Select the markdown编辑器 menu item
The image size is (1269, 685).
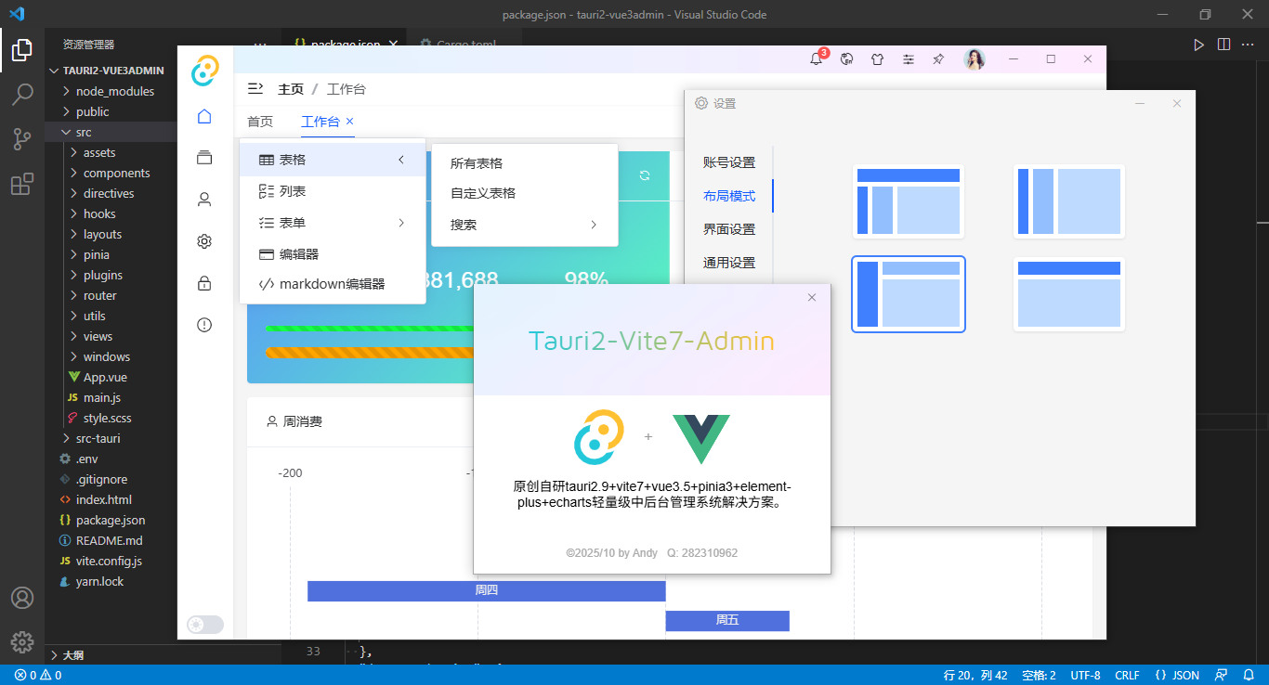click(x=333, y=284)
